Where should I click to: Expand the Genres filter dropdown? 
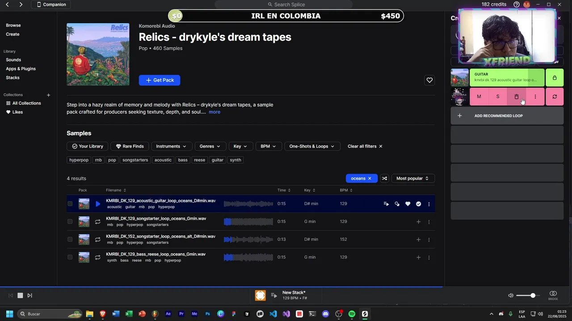pos(210,146)
